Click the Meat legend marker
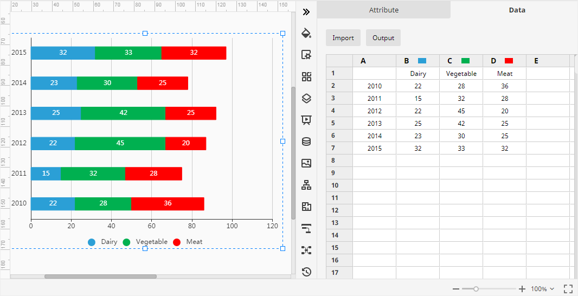578x296 pixels. pos(177,242)
